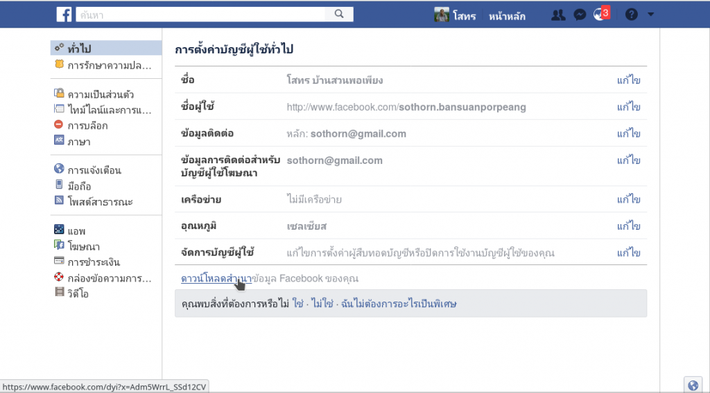Click the globe icon at bottom right
Image resolution: width=710 pixels, height=393 pixels.
(693, 385)
